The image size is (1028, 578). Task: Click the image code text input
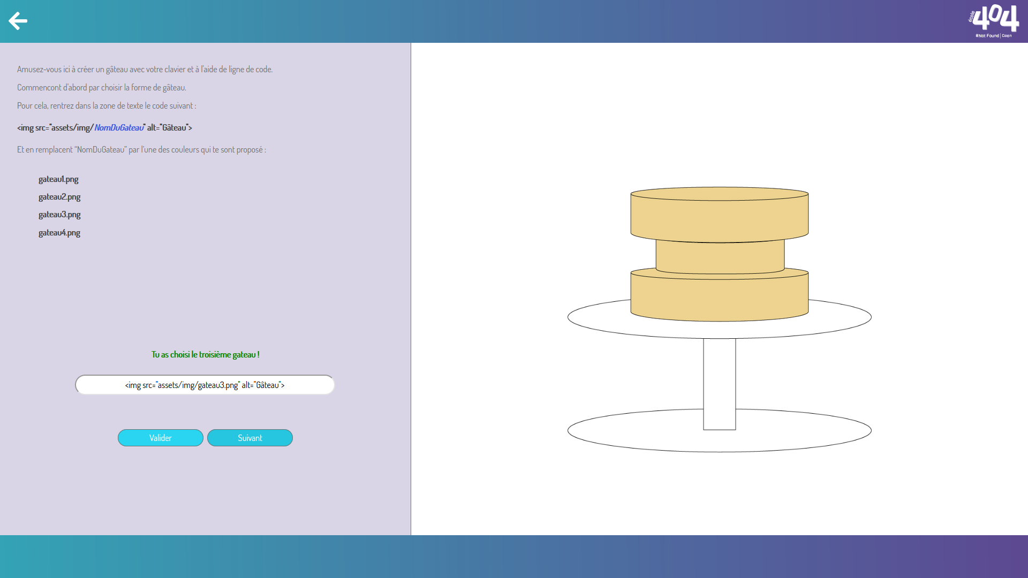pyautogui.click(x=205, y=385)
